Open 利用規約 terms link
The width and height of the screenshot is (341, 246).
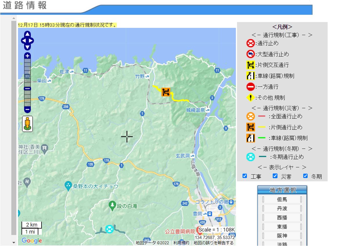click(x=181, y=243)
